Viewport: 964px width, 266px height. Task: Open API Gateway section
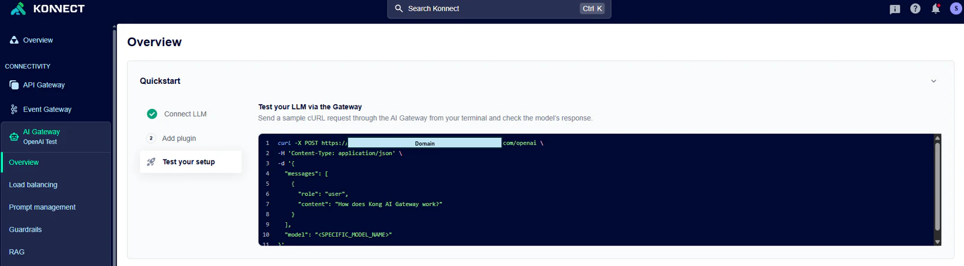pos(44,85)
